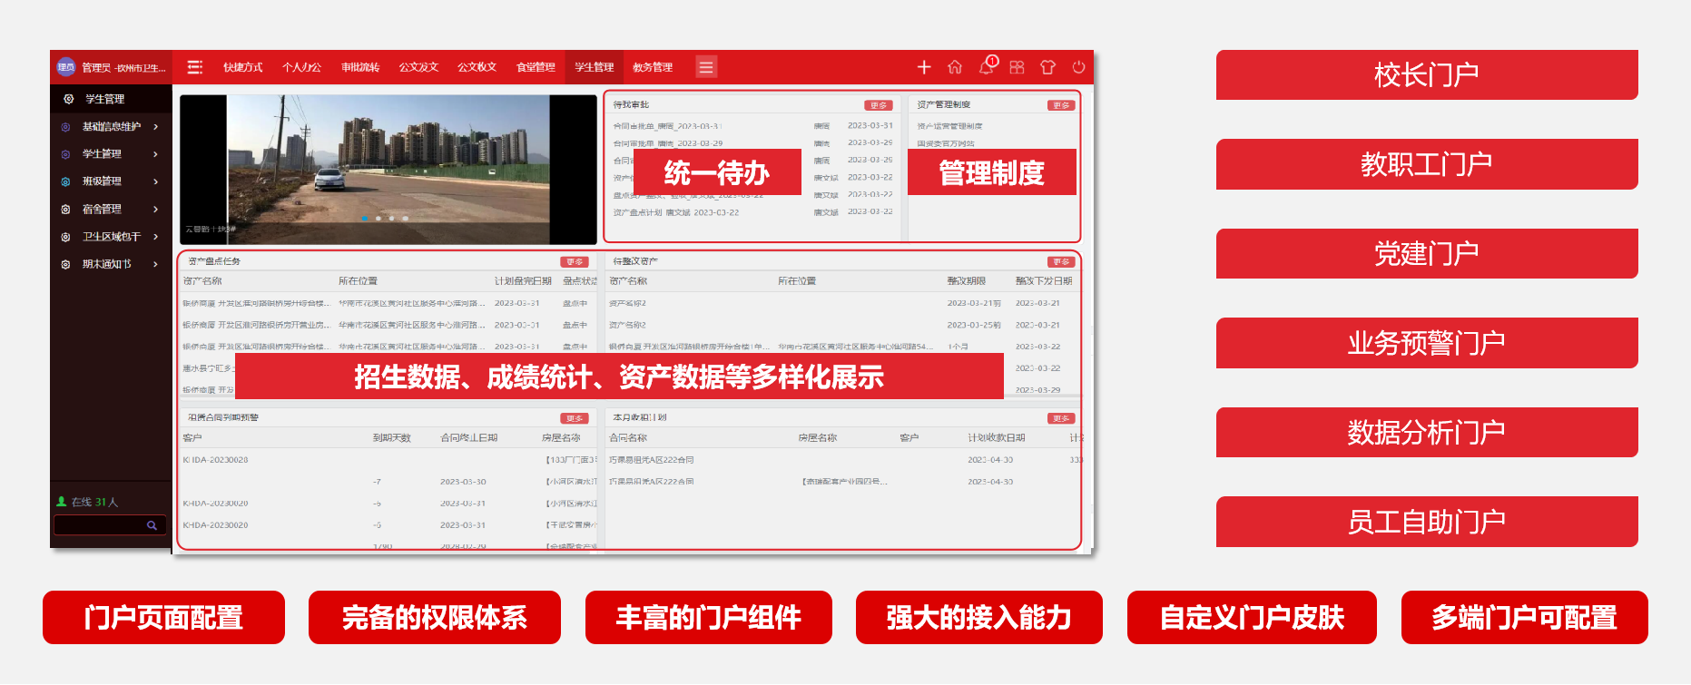The width and height of the screenshot is (1691, 685).
Task: Click the 员工自助门户 button
Action: [x=1427, y=522]
